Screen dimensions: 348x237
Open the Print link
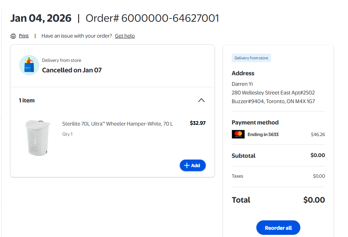point(24,36)
